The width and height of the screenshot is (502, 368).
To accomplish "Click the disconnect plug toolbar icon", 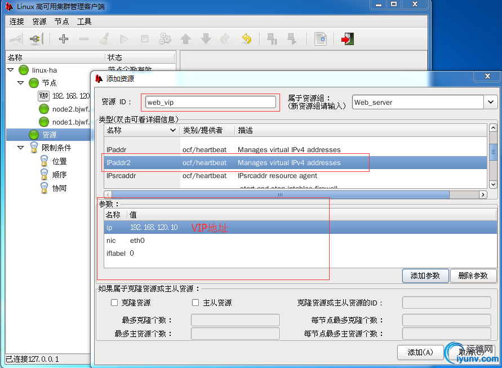I will (35, 39).
